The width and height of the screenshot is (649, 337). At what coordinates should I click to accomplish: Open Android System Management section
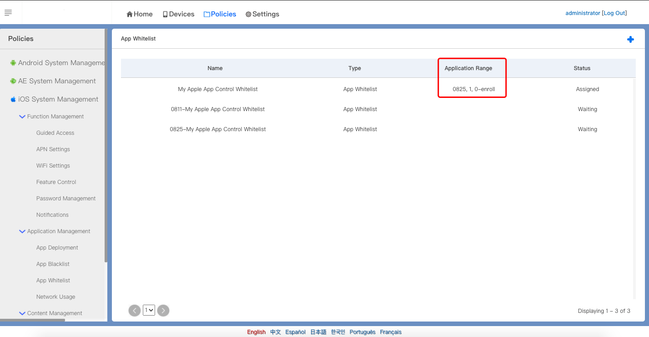point(61,63)
